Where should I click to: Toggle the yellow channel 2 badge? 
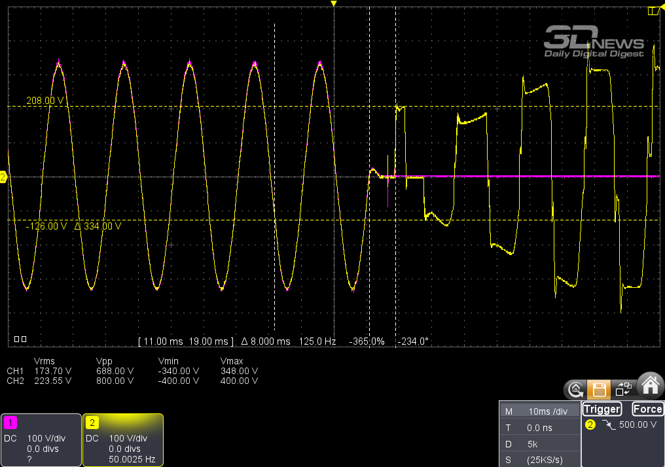(x=92, y=422)
